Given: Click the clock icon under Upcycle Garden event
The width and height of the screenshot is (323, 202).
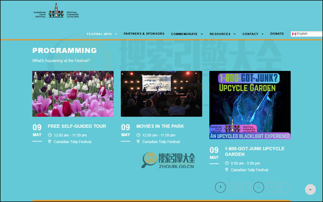Looking at the screenshot, I should pyautogui.click(x=227, y=163).
